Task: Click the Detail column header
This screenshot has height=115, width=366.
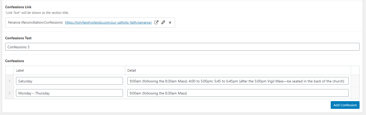Action: pos(131,71)
